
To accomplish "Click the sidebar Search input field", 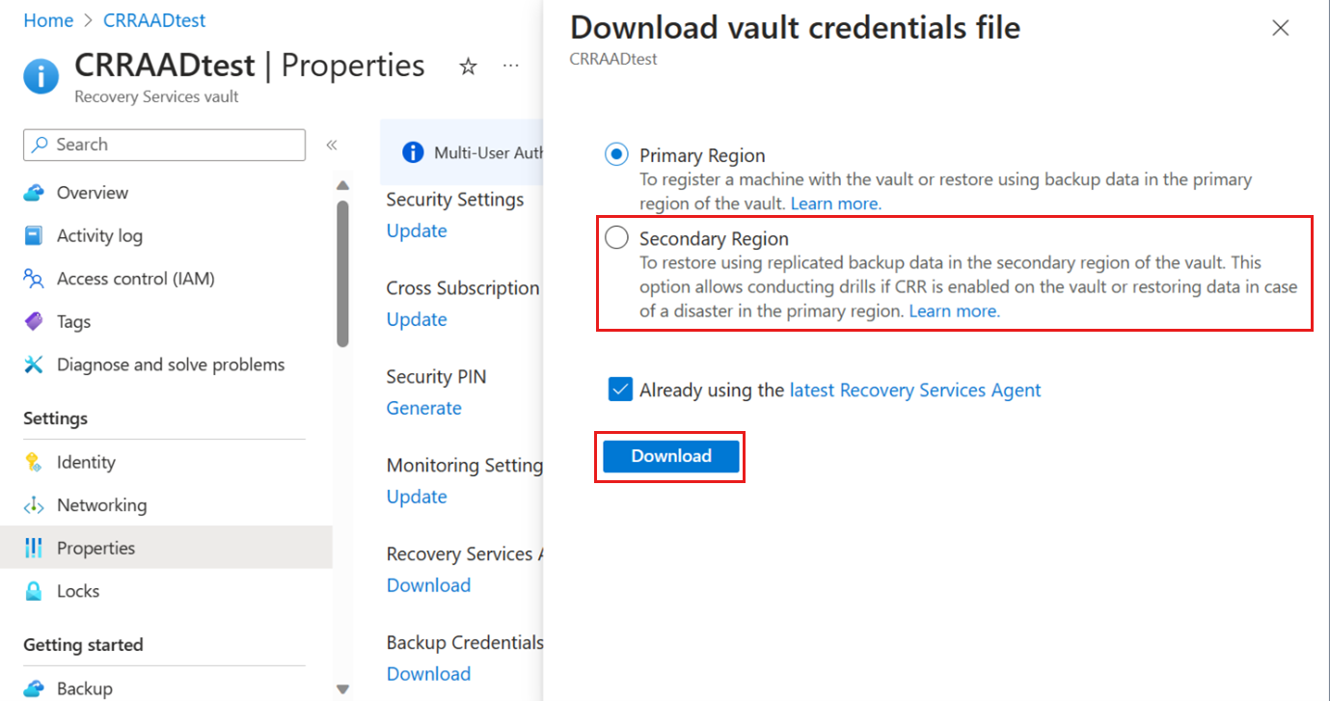I will 164,145.
